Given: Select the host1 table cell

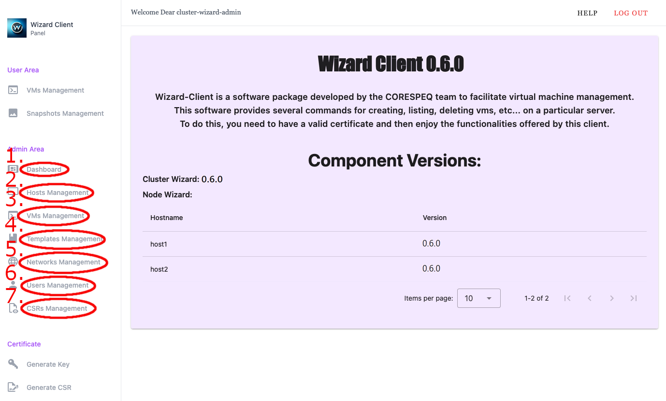Looking at the screenshot, I should (x=159, y=244).
